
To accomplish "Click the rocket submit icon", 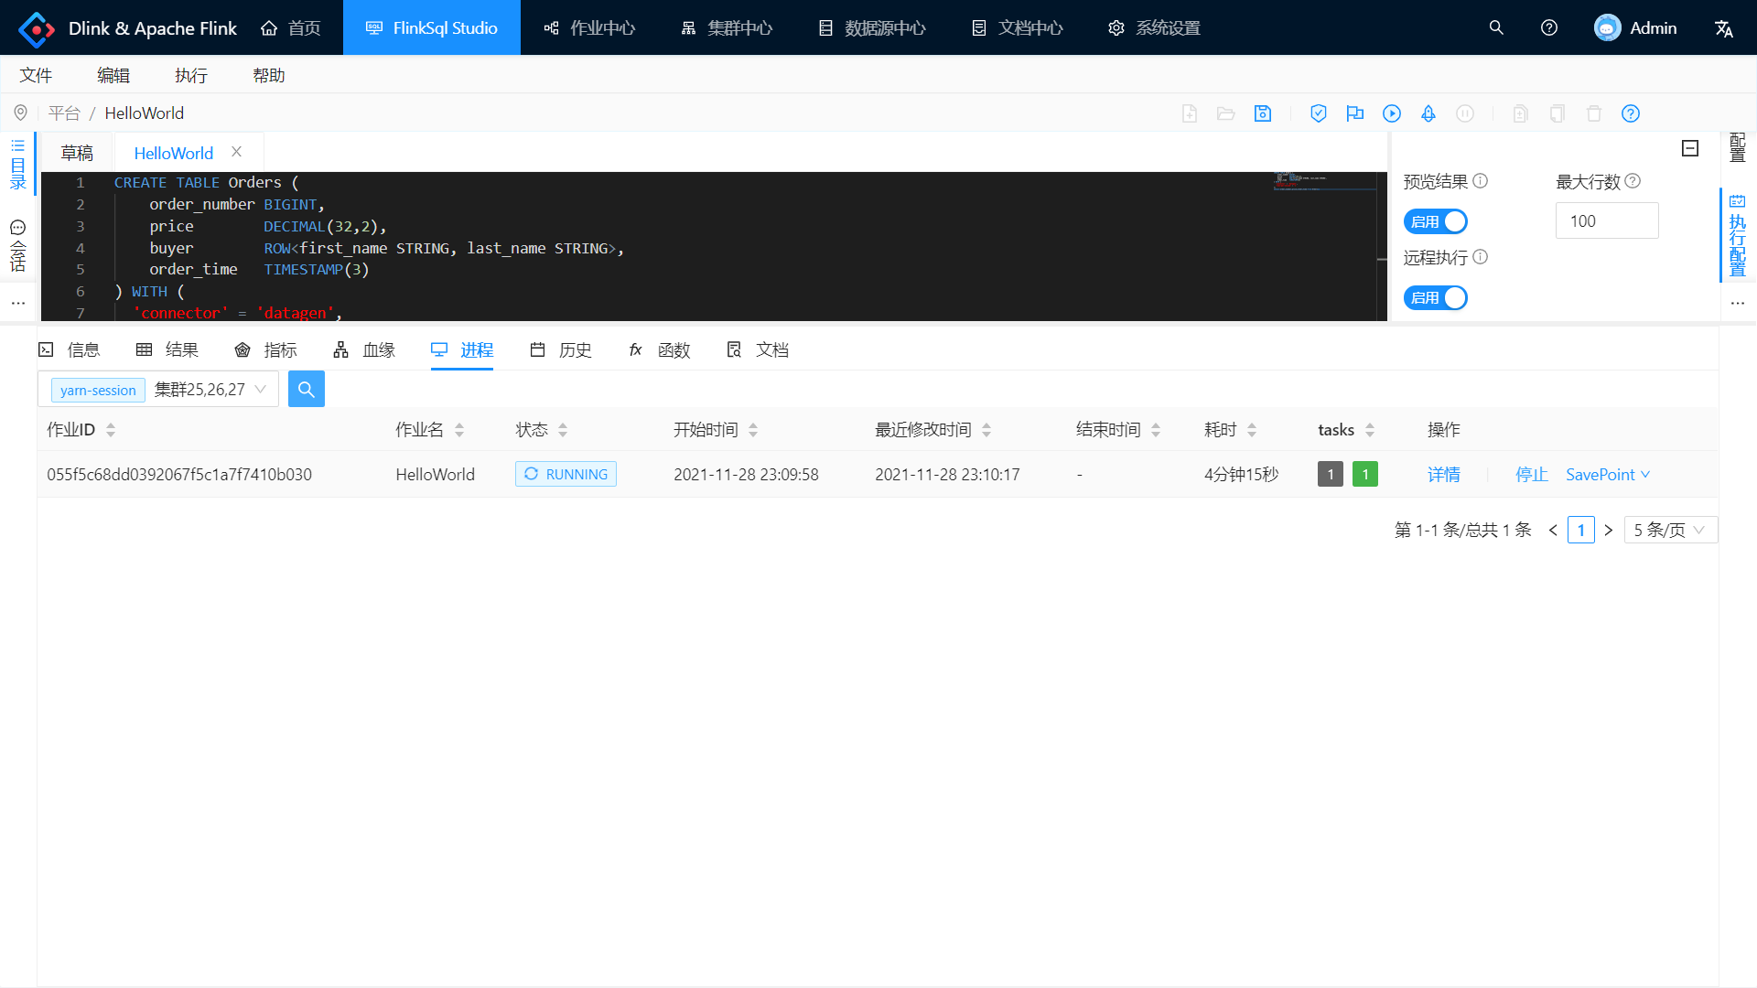I will coord(1428,113).
